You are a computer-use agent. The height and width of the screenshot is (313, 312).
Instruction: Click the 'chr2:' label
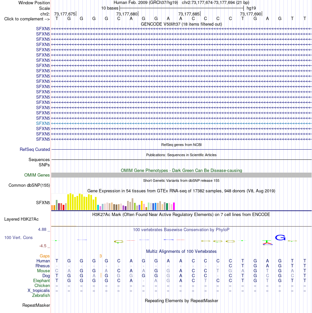(45, 14)
